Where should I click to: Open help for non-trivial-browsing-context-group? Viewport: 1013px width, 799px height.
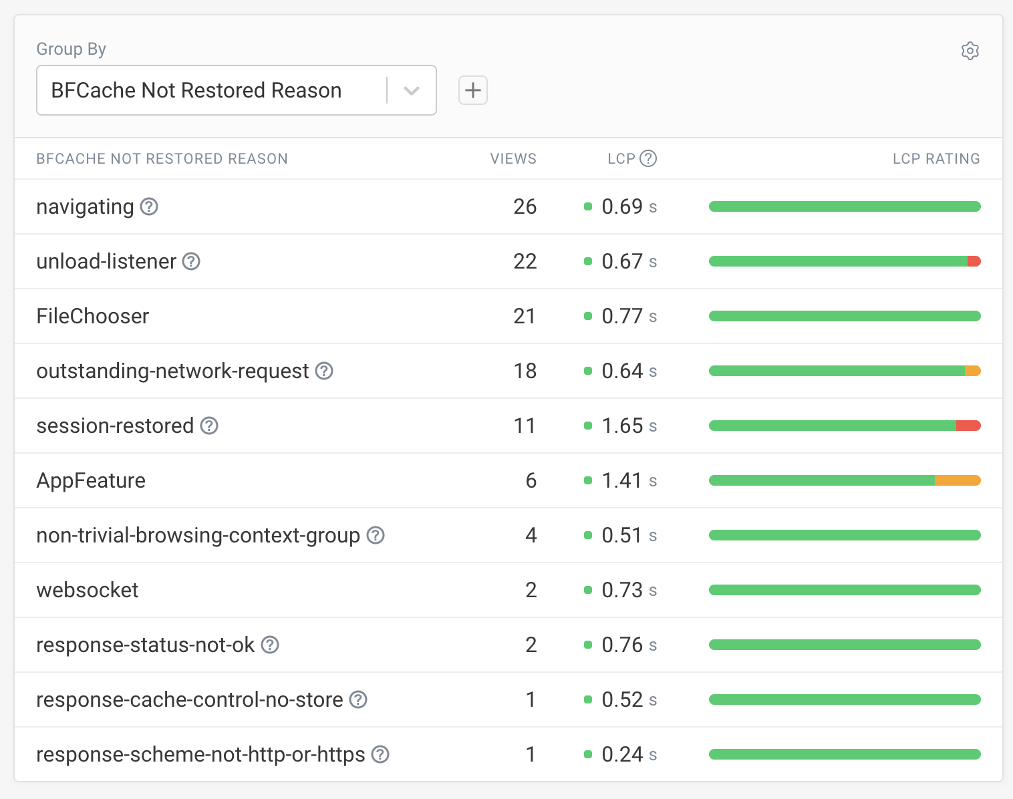376,535
